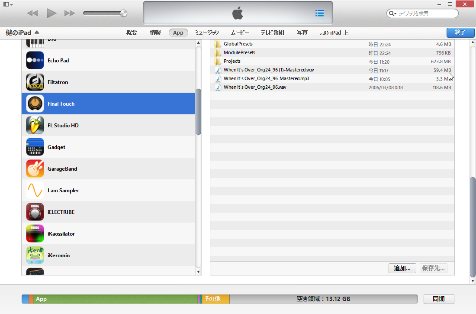Open the この iPad 上 tab
The height and width of the screenshot is (314, 476).
coord(334,32)
